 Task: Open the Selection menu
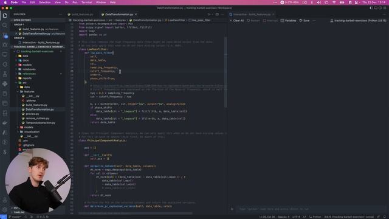tap(45, 2)
